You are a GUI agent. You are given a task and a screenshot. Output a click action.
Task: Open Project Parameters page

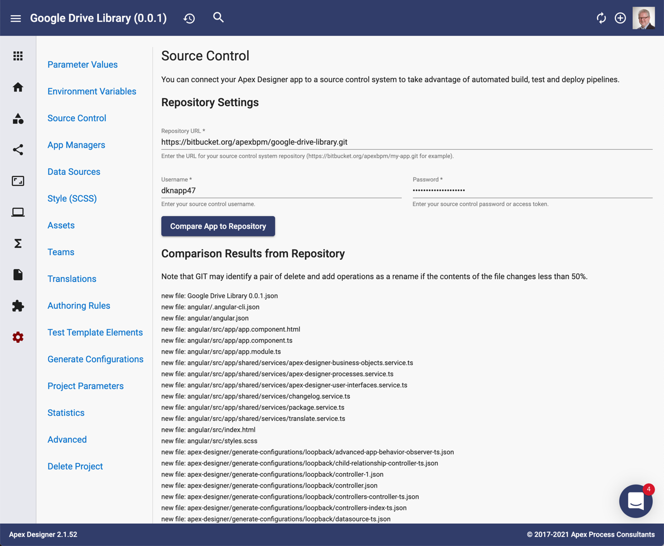pyautogui.click(x=85, y=386)
